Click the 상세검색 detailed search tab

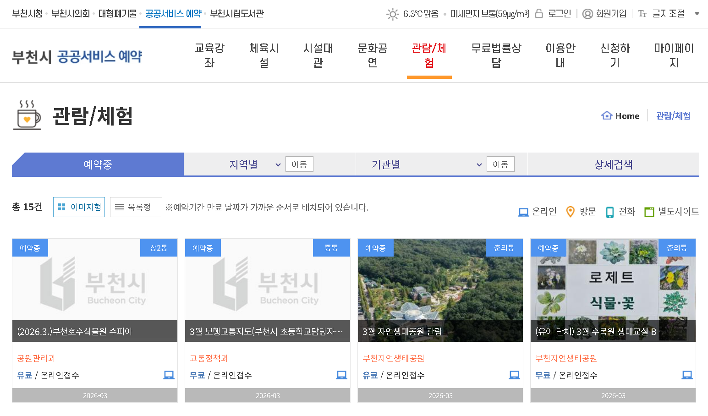(614, 164)
